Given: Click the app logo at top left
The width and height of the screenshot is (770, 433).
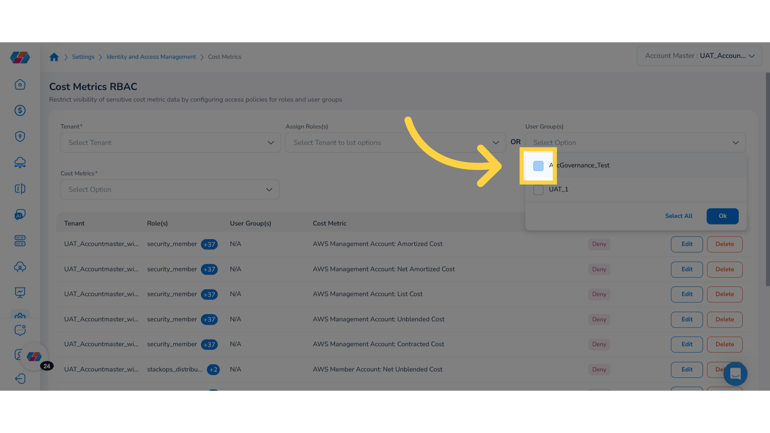Looking at the screenshot, I should click(x=20, y=57).
